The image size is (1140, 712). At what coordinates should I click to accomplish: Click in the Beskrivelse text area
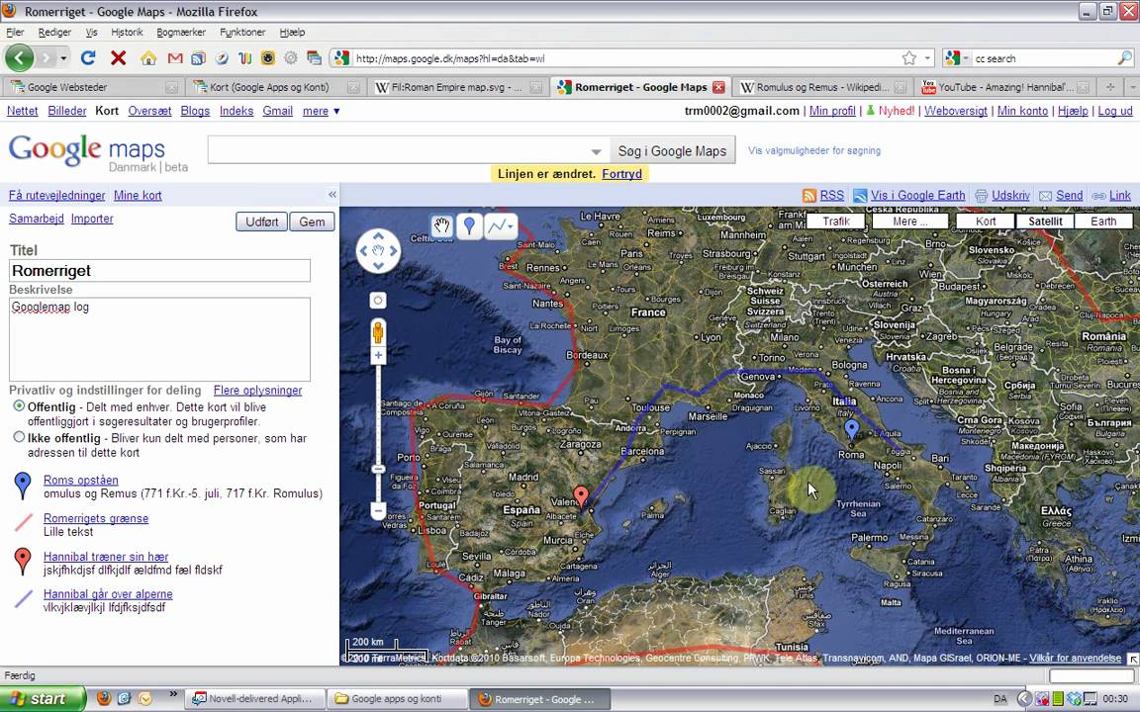point(160,338)
